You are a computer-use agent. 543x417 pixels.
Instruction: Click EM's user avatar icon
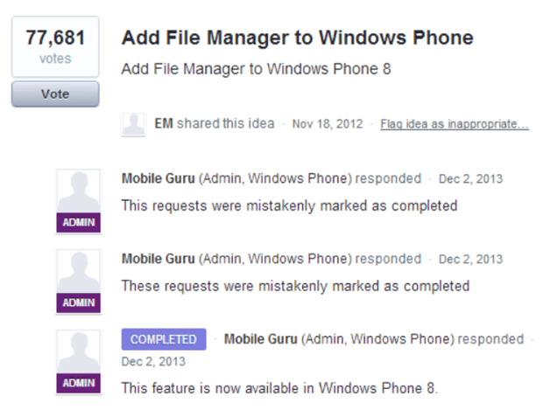[x=134, y=124]
